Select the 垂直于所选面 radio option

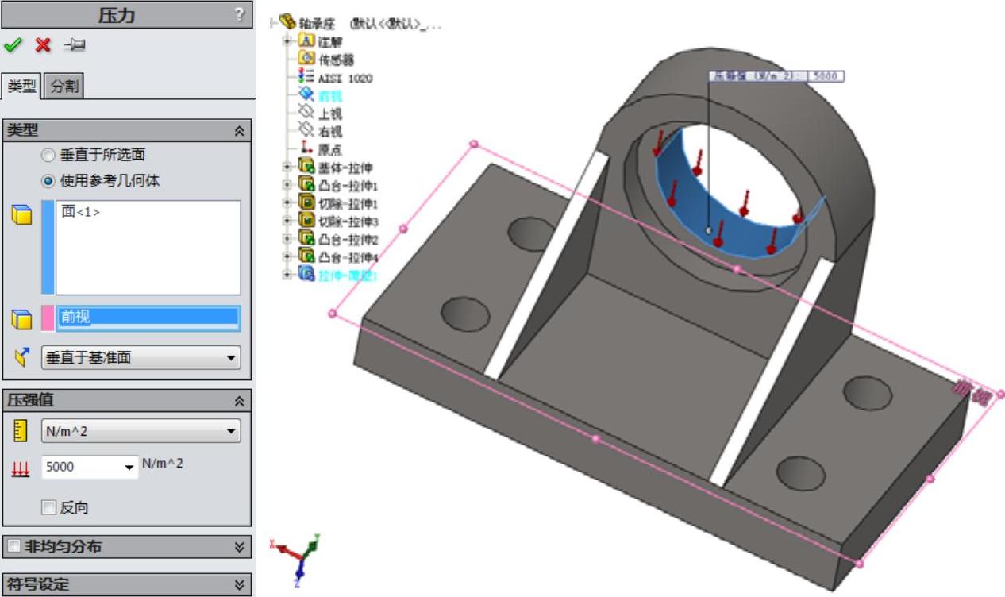coord(48,156)
